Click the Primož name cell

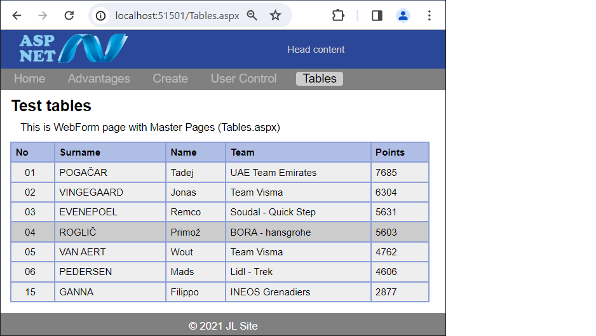[196, 232]
